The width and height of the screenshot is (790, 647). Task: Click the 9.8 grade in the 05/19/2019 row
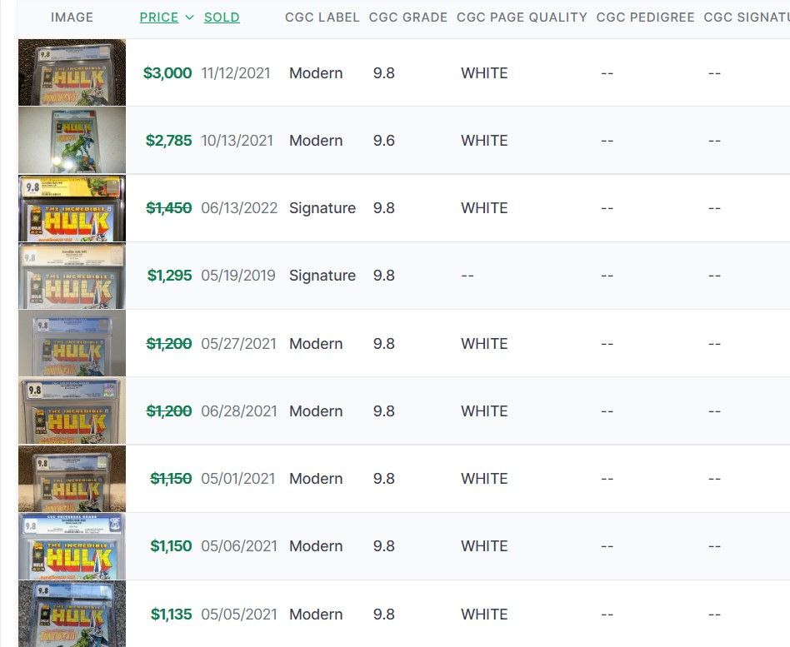pos(384,276)
